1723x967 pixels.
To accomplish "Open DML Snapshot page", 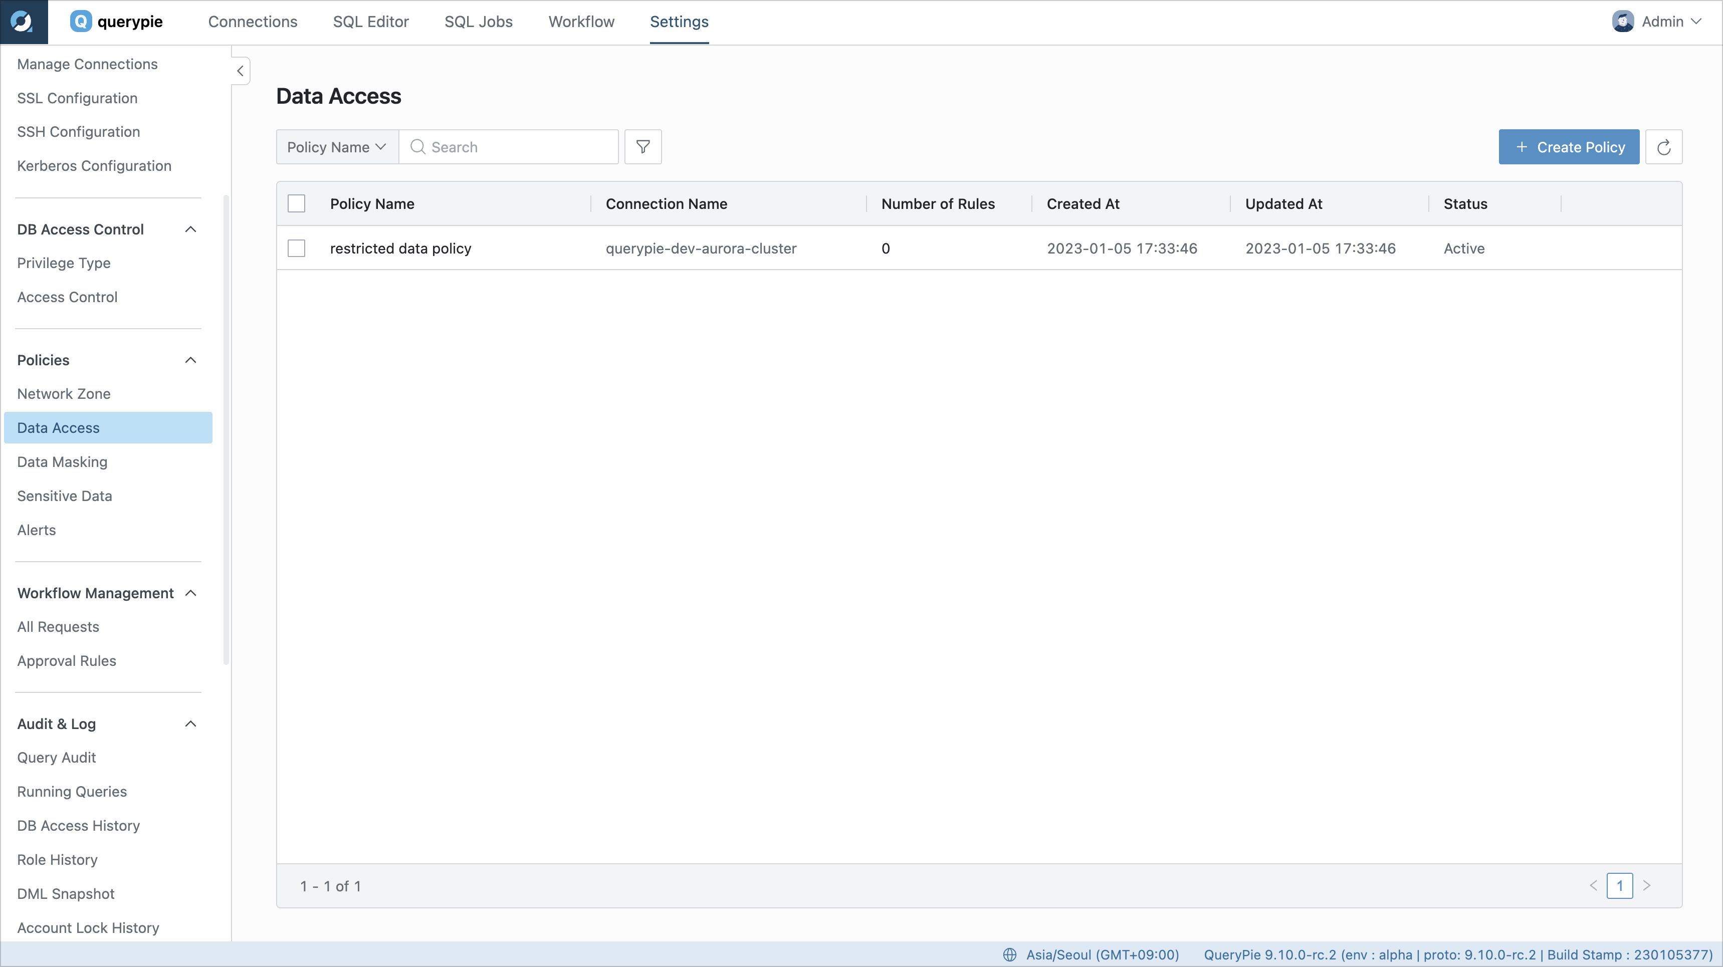I will 66,894.
